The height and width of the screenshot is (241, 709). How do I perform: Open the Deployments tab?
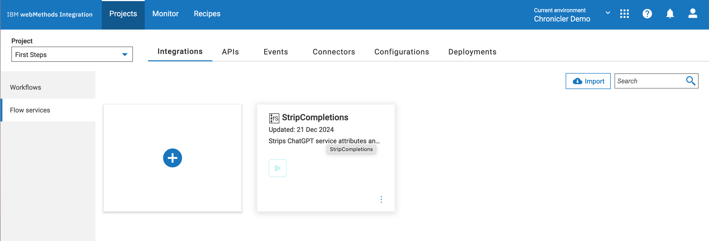[x=472, y=52]
